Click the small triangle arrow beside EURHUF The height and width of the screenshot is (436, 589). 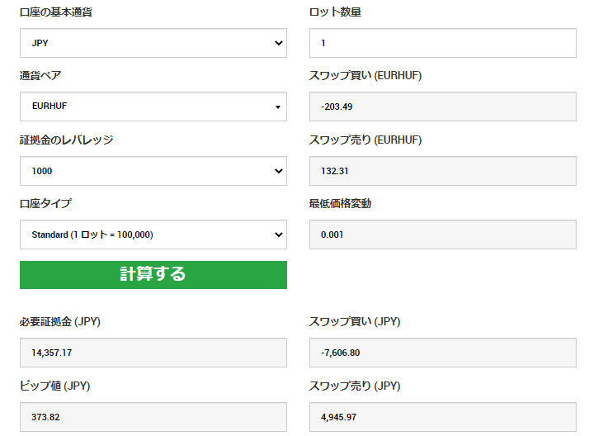[278, 107]
